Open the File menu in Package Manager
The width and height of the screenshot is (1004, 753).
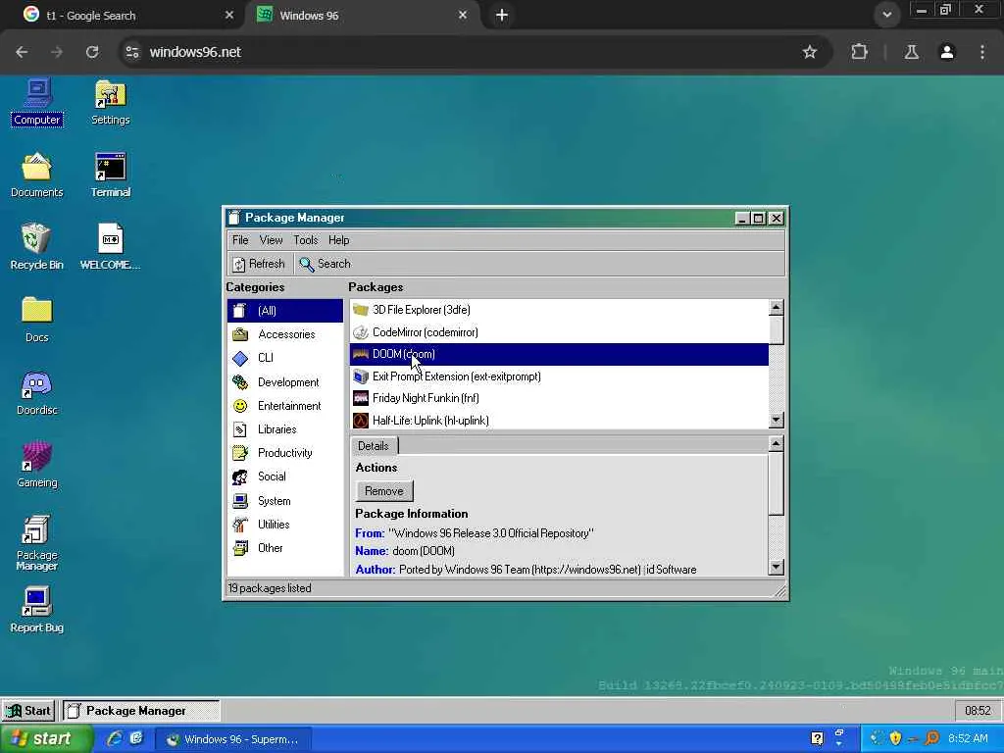(x=240, y=240)
